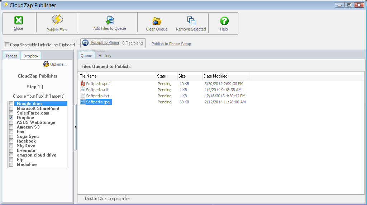Viewport: 367px width, 205px height.
Task: Click the green Close icon in toolbar
Action: click(x=19, y=20)
